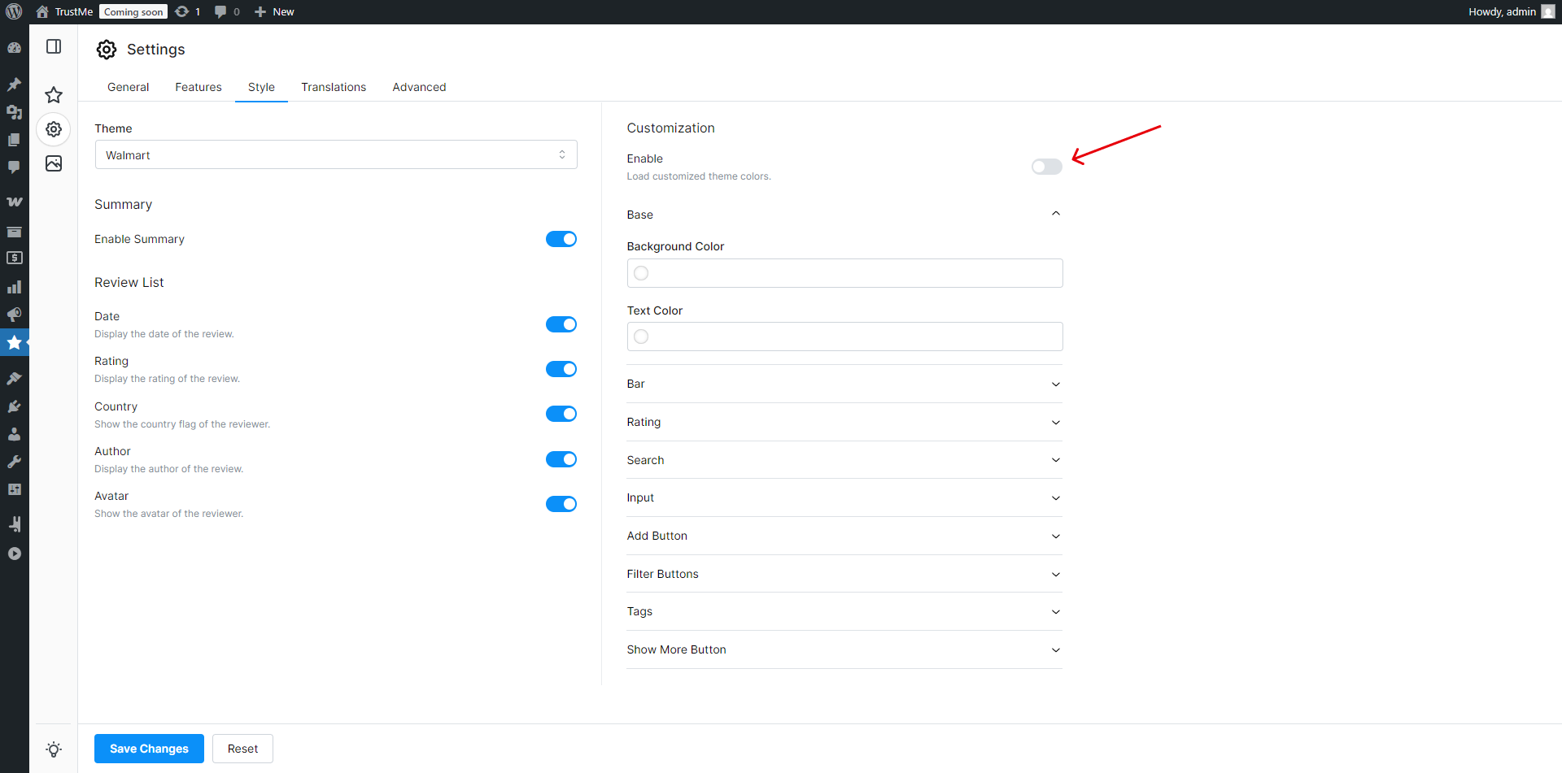The image size is (1562, 773).
Task: Click the lightbulb icon at bottom left
Action: pyautogui.click(x=54, y=749)
